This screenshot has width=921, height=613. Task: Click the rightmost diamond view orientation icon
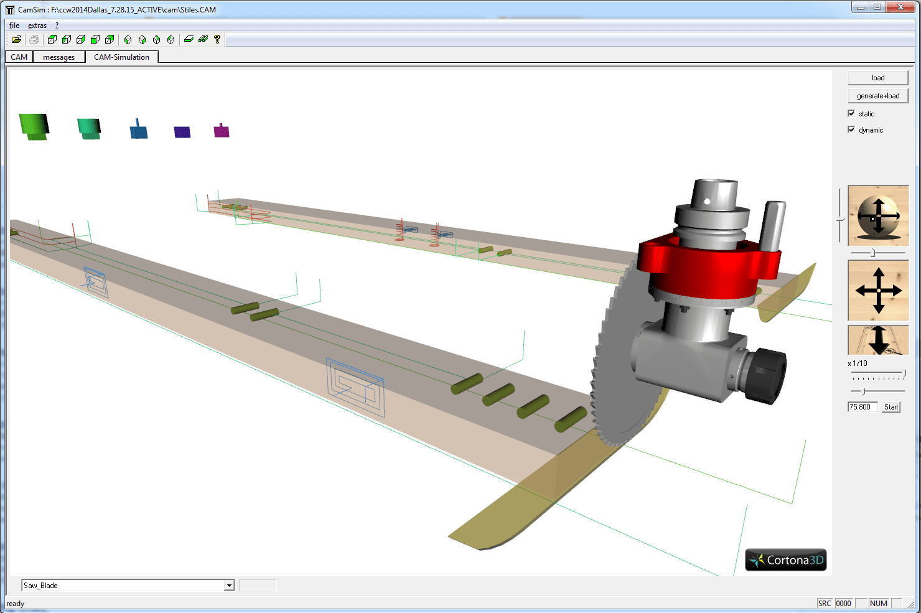(171, 39)
